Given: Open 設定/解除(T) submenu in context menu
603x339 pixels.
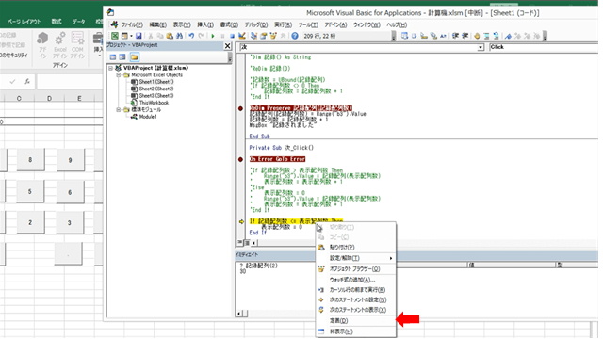Looking at the screenshot, I should click(356, 258).
